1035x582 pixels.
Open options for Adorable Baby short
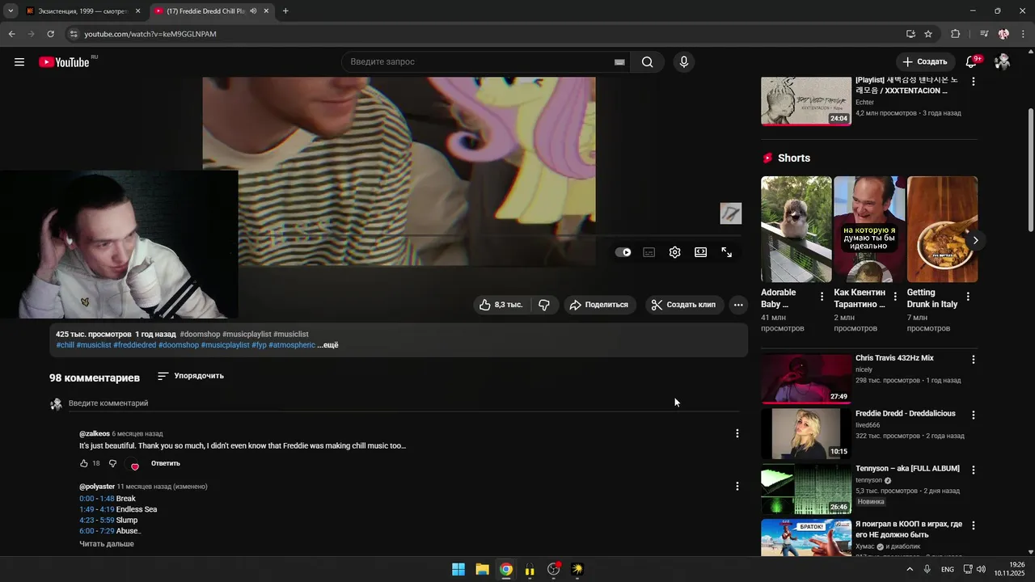coord(822,297)
